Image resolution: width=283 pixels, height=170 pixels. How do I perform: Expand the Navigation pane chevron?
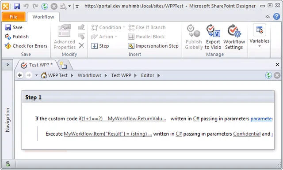[8, 64]
